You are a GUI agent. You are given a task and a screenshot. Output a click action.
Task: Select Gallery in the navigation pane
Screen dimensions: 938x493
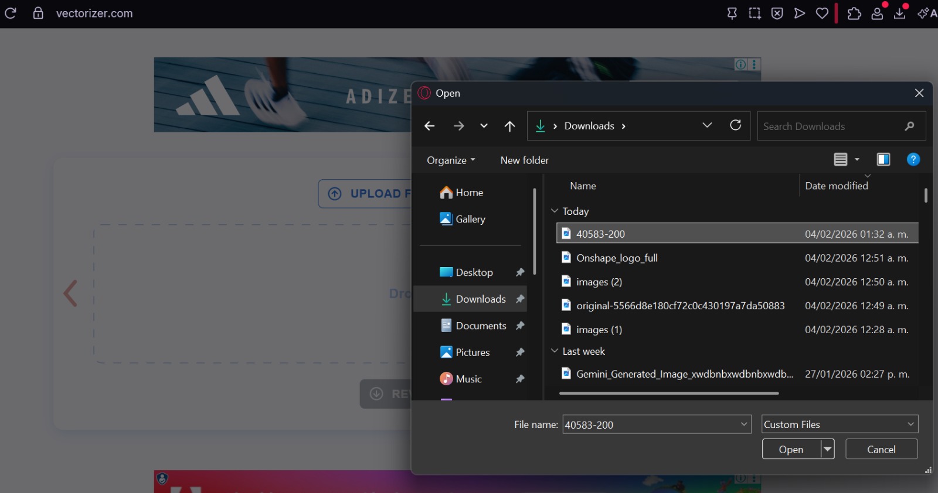[x=463, y=219]
